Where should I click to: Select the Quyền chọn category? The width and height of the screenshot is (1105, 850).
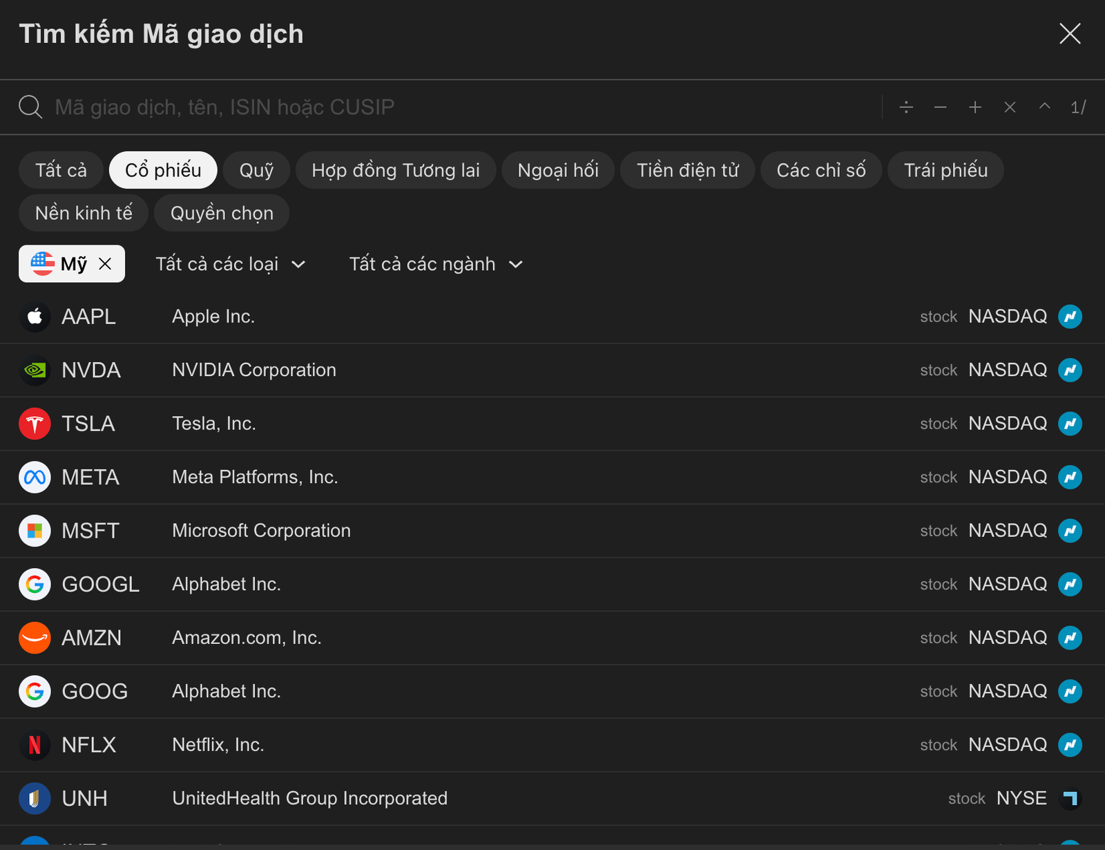(x=221, y=213)
